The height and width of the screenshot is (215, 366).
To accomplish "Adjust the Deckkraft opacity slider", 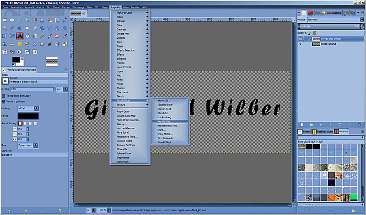I will (331, 26).
